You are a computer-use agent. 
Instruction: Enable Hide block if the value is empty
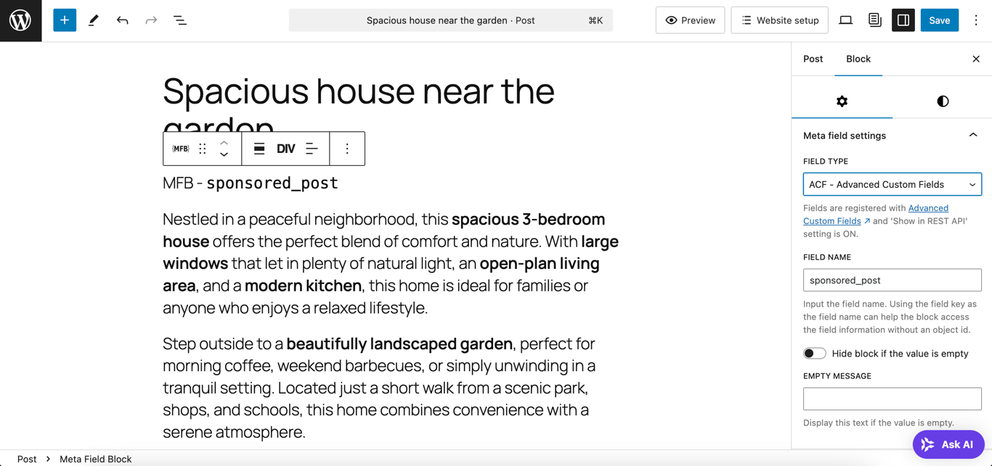pyautogui.click(x=814, y=353)
